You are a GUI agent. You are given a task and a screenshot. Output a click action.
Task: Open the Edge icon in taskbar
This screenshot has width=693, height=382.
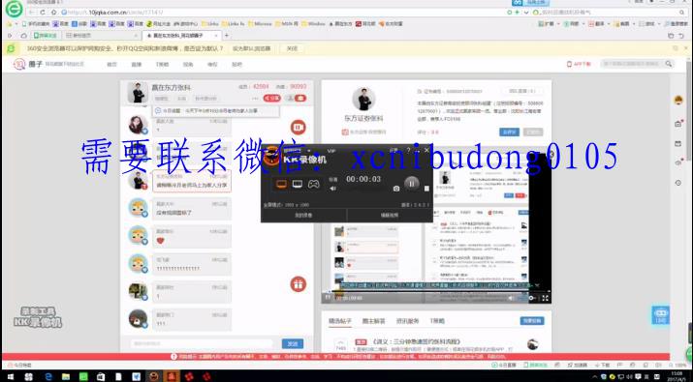click(x=48, y=376)
